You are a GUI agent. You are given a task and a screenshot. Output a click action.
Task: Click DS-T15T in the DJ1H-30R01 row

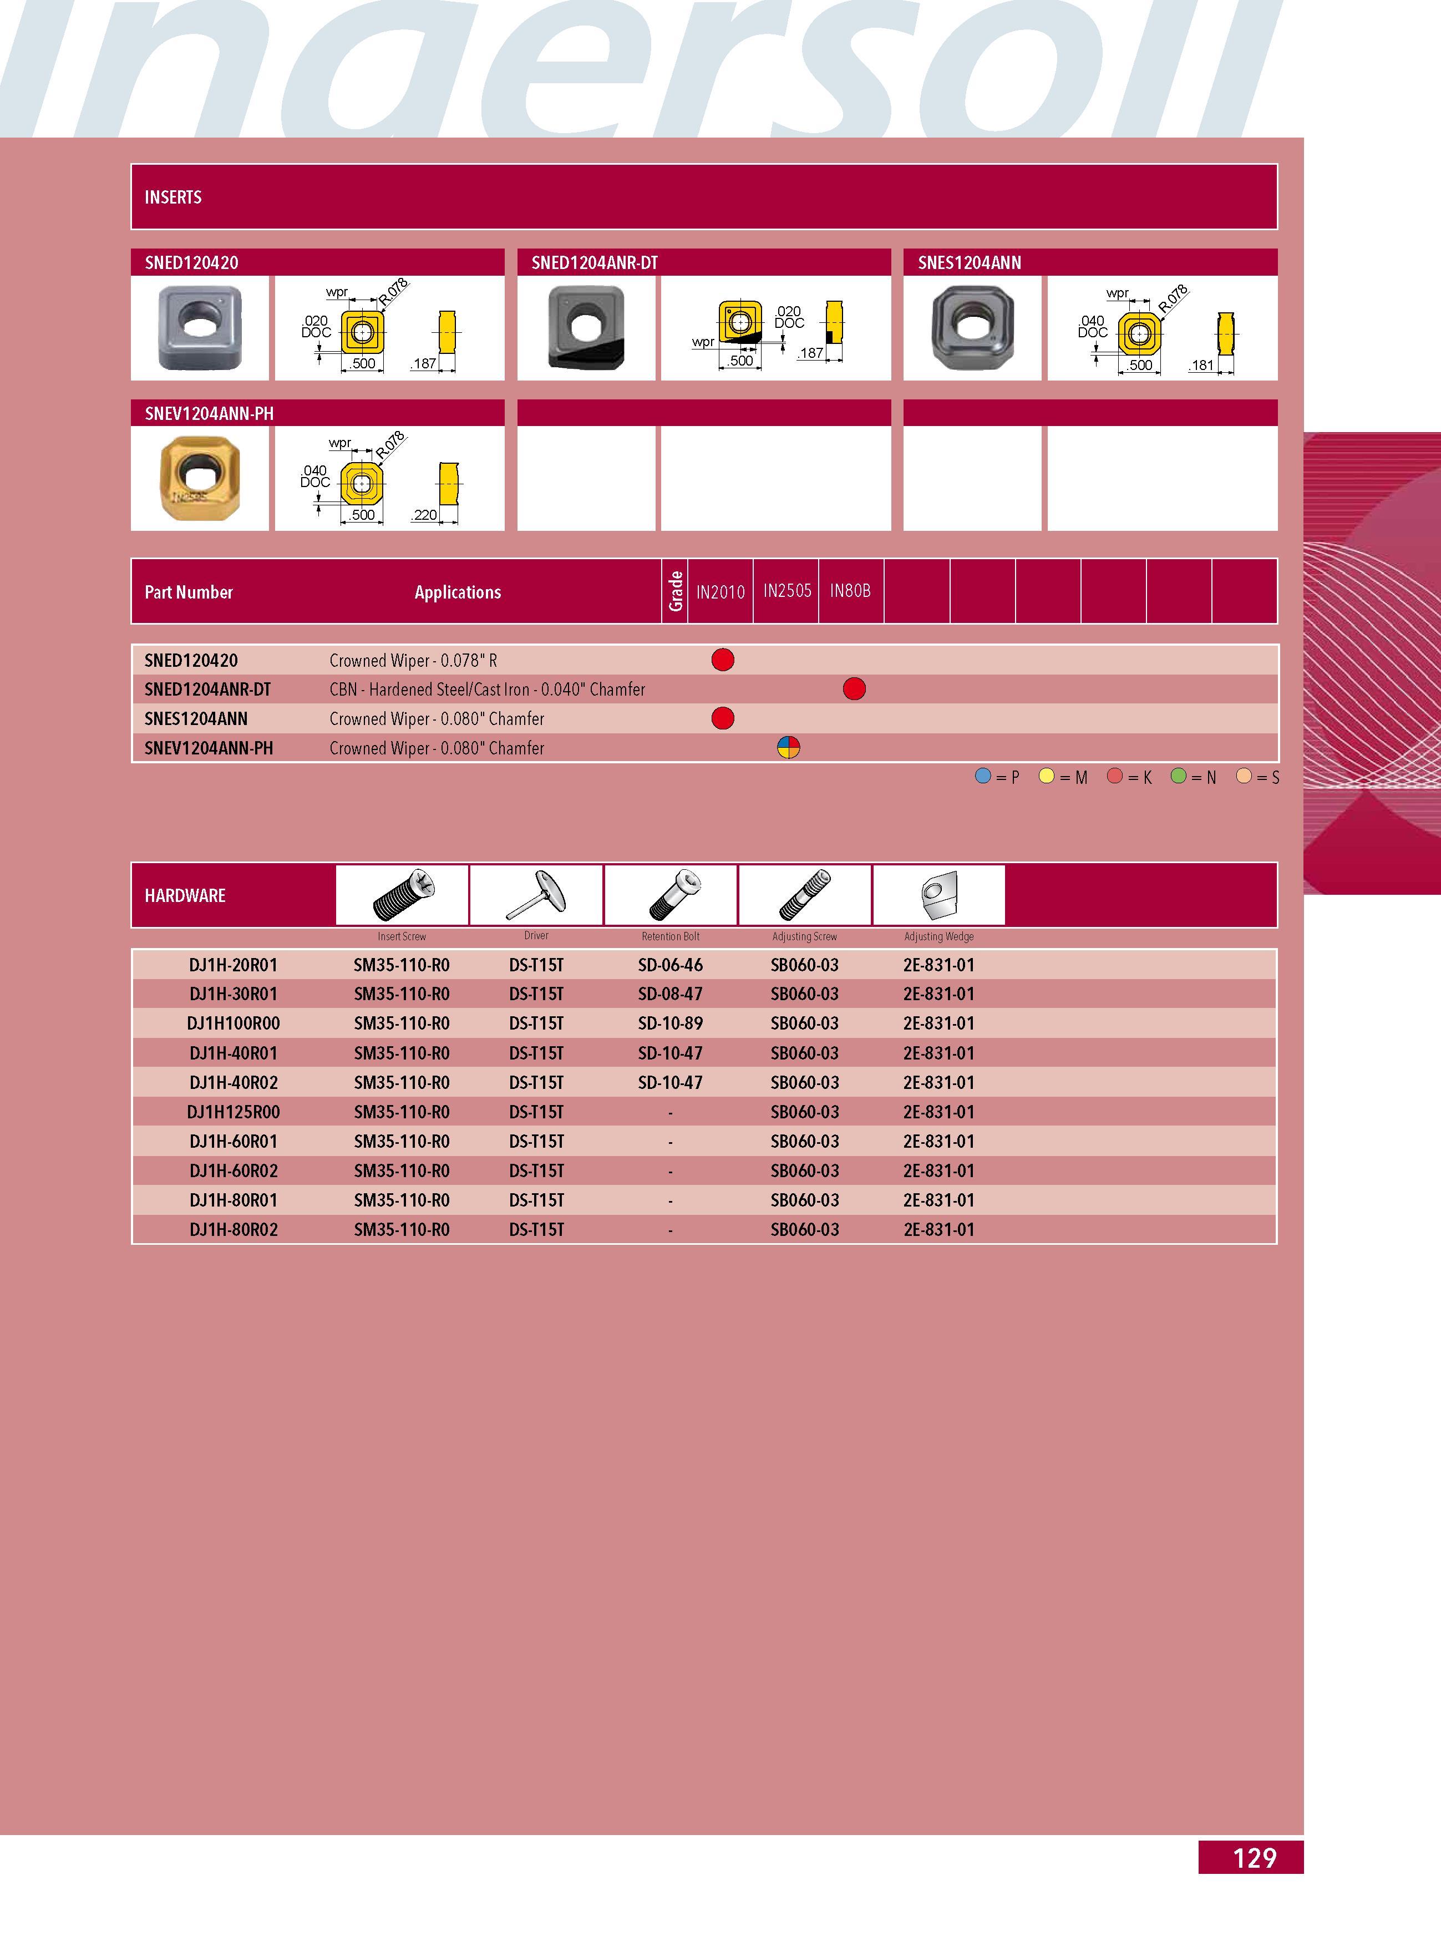[536, 995]
